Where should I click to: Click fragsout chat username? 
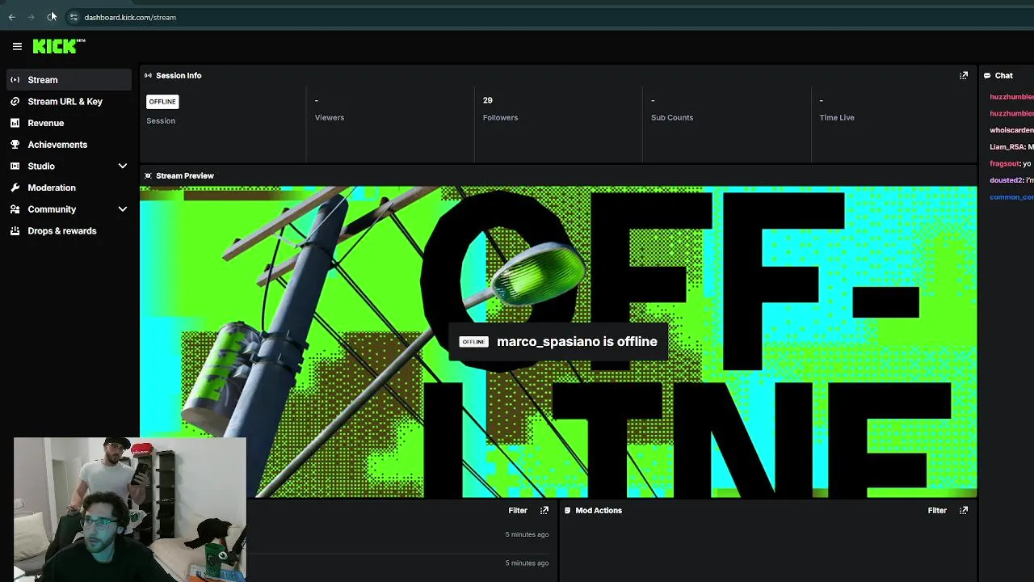click(x=1005, y=163)
